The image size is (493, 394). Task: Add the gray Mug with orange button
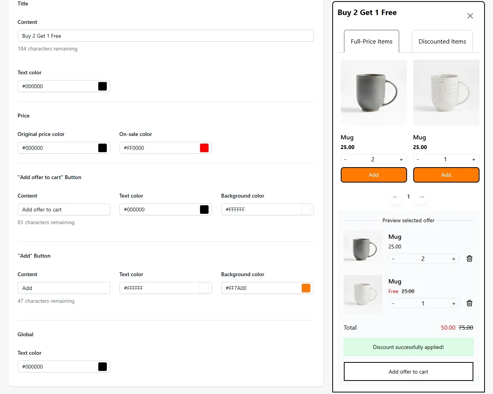[x=374, y=175]
